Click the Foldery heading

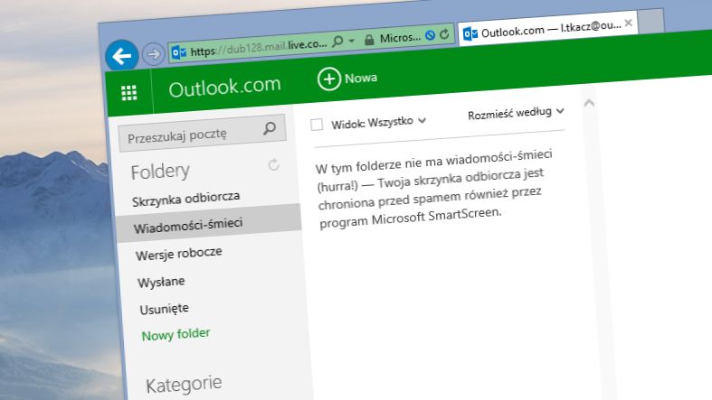[x=160, y=172]
